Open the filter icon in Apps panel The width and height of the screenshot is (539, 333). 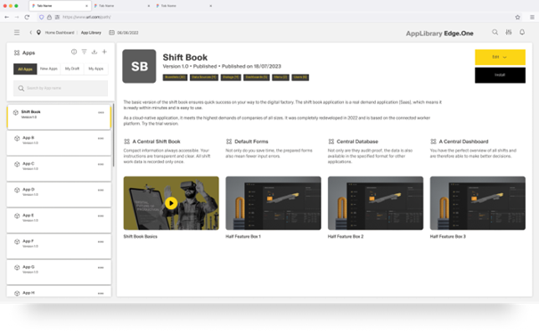(84, 52)
